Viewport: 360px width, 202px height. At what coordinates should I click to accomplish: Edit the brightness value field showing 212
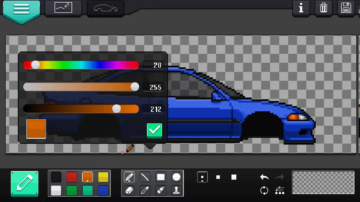[x=153, y=109]
